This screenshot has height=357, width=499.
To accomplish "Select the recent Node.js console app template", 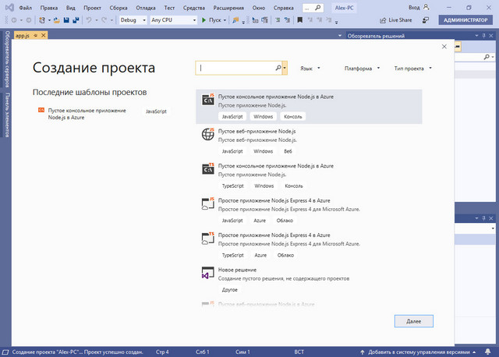I will click(87, 115).
